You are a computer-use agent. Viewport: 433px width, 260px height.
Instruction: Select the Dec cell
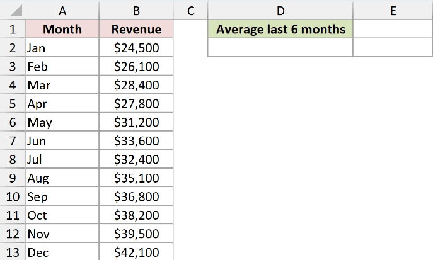[62, 252]
